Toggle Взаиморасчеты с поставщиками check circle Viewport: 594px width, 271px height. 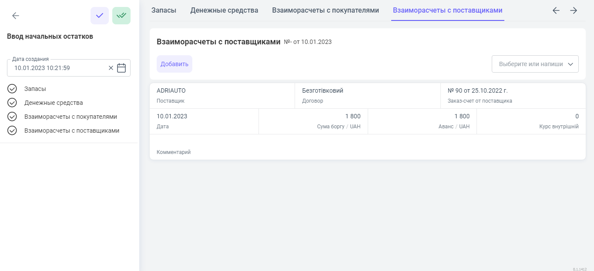[x=12, y=130]
